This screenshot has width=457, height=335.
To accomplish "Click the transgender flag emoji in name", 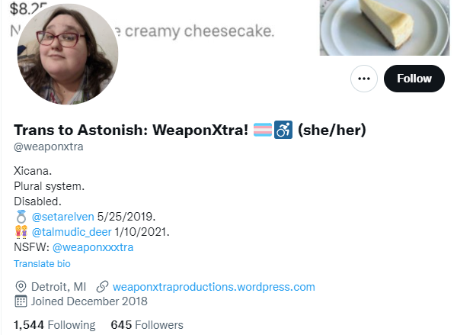I will 263,130.
